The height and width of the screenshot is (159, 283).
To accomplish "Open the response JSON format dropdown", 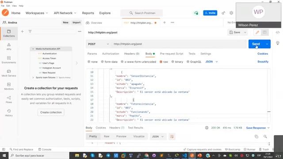I will [157, 136].
